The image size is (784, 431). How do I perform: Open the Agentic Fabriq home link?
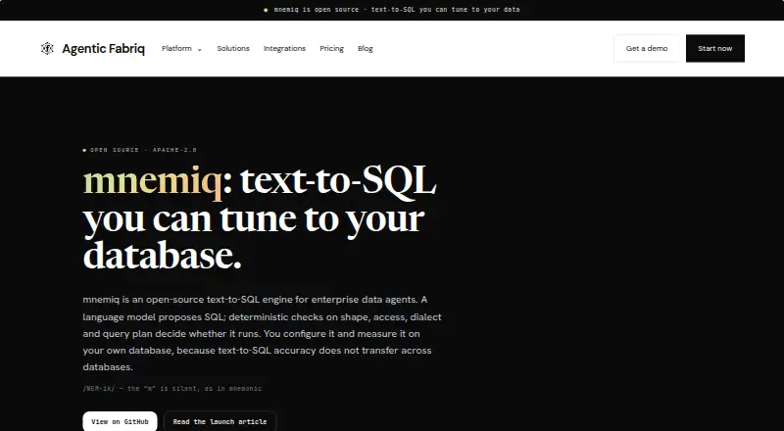[92, 49]
